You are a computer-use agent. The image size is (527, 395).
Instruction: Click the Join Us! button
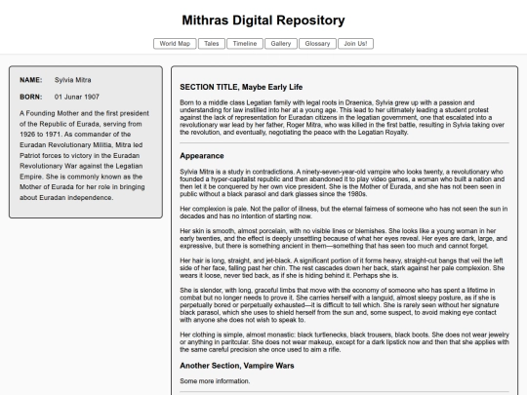(x=355, y=44)
